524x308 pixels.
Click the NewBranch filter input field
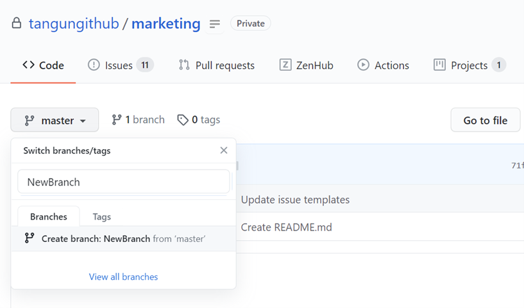(124, 182)
